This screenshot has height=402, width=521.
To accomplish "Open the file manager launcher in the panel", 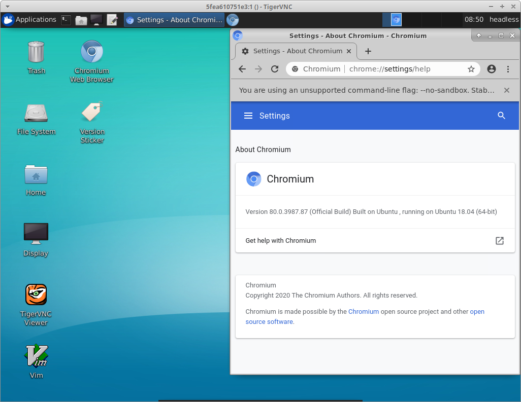I will tap(81, 20).
